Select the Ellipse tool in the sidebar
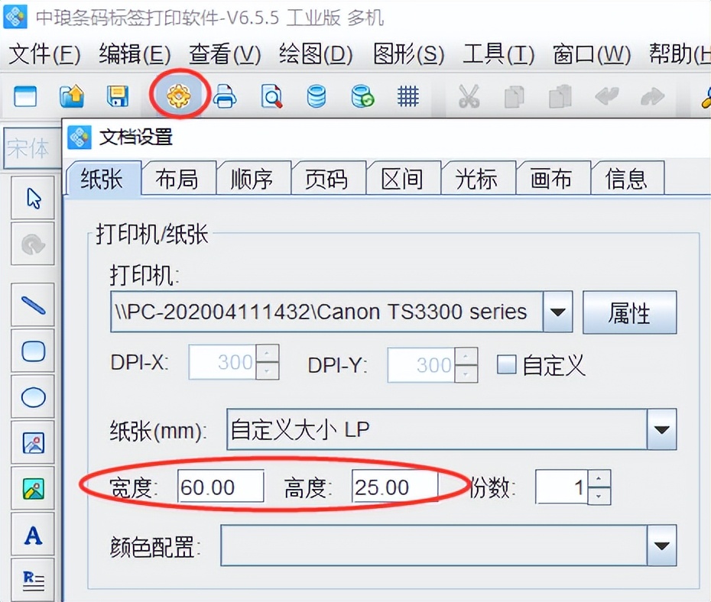 point(32,396)
